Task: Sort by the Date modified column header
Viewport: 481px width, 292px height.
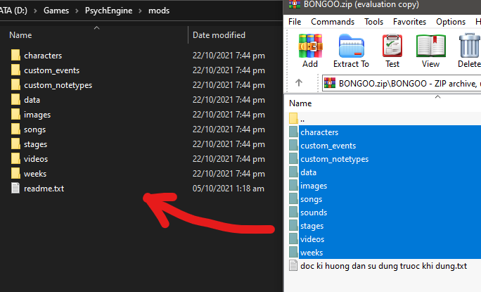Action: 219,35
